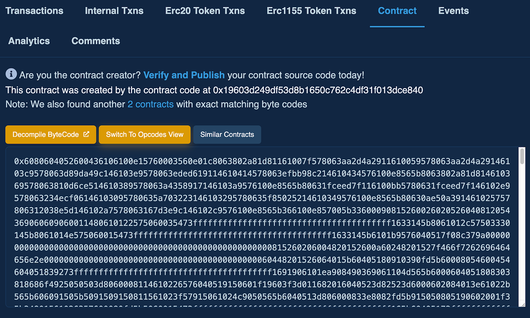Open the Analytics tab
The width and height of the screenshot is (530, 318).
[x=29, y=41]
